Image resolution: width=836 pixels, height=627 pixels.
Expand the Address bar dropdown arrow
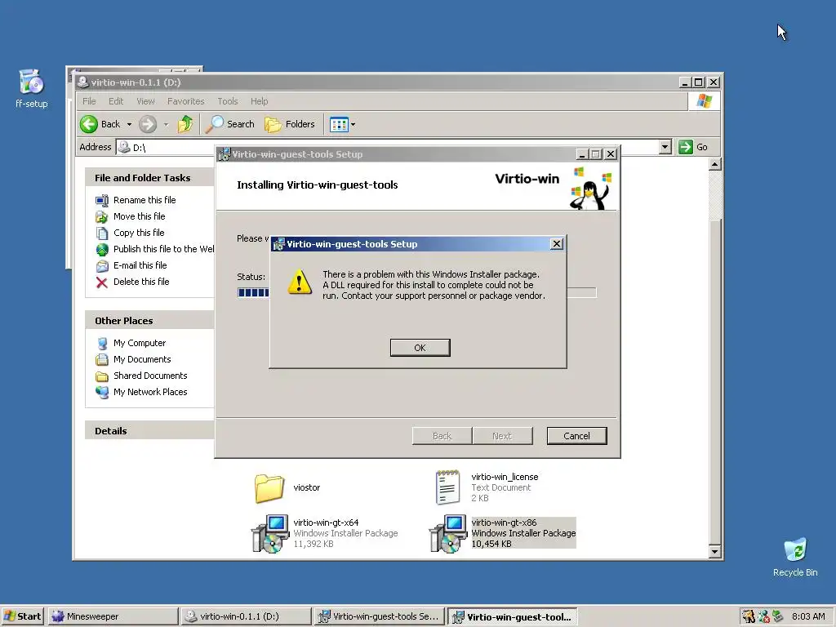coord(665,147)
